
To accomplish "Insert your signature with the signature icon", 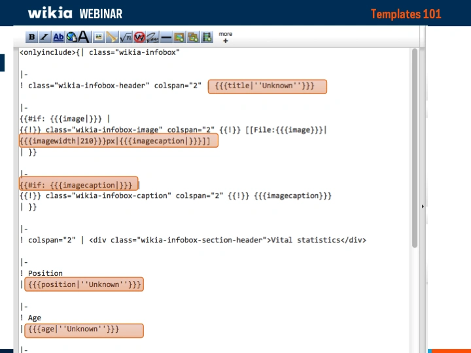I will coord(152,37).
